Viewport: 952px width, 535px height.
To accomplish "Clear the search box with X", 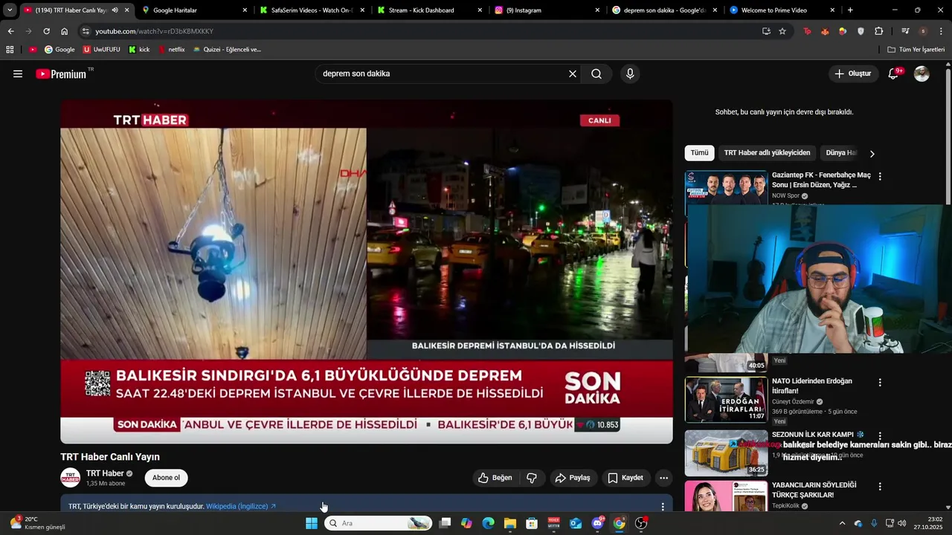I will tap(573, 74).
